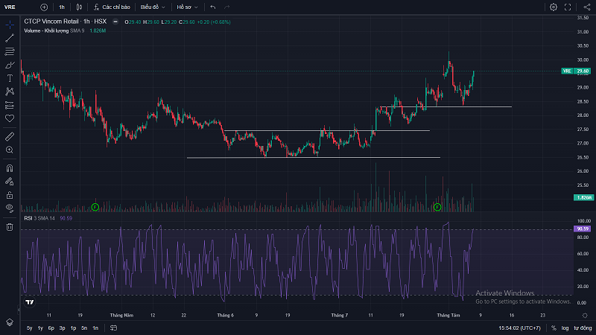Toggle lock all drawing tools
Image resolution: width=596 pixels, height=335 pixels.
[x=10, y=194]
